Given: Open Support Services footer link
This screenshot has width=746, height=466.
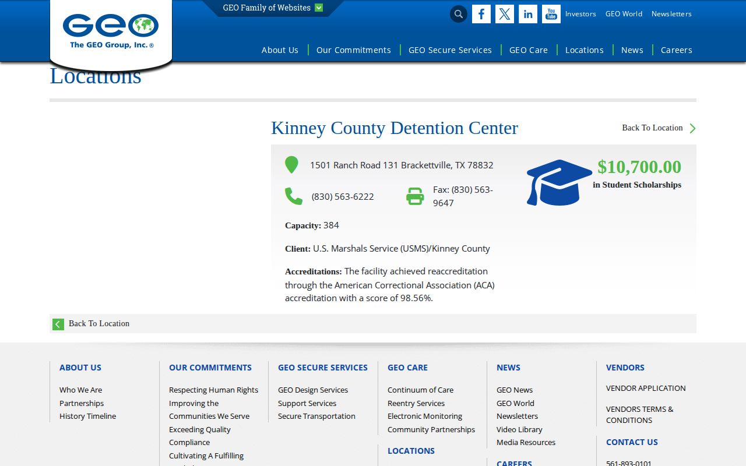Looking at the screenshot, I should pyautogui.click(x=307, y=403).
